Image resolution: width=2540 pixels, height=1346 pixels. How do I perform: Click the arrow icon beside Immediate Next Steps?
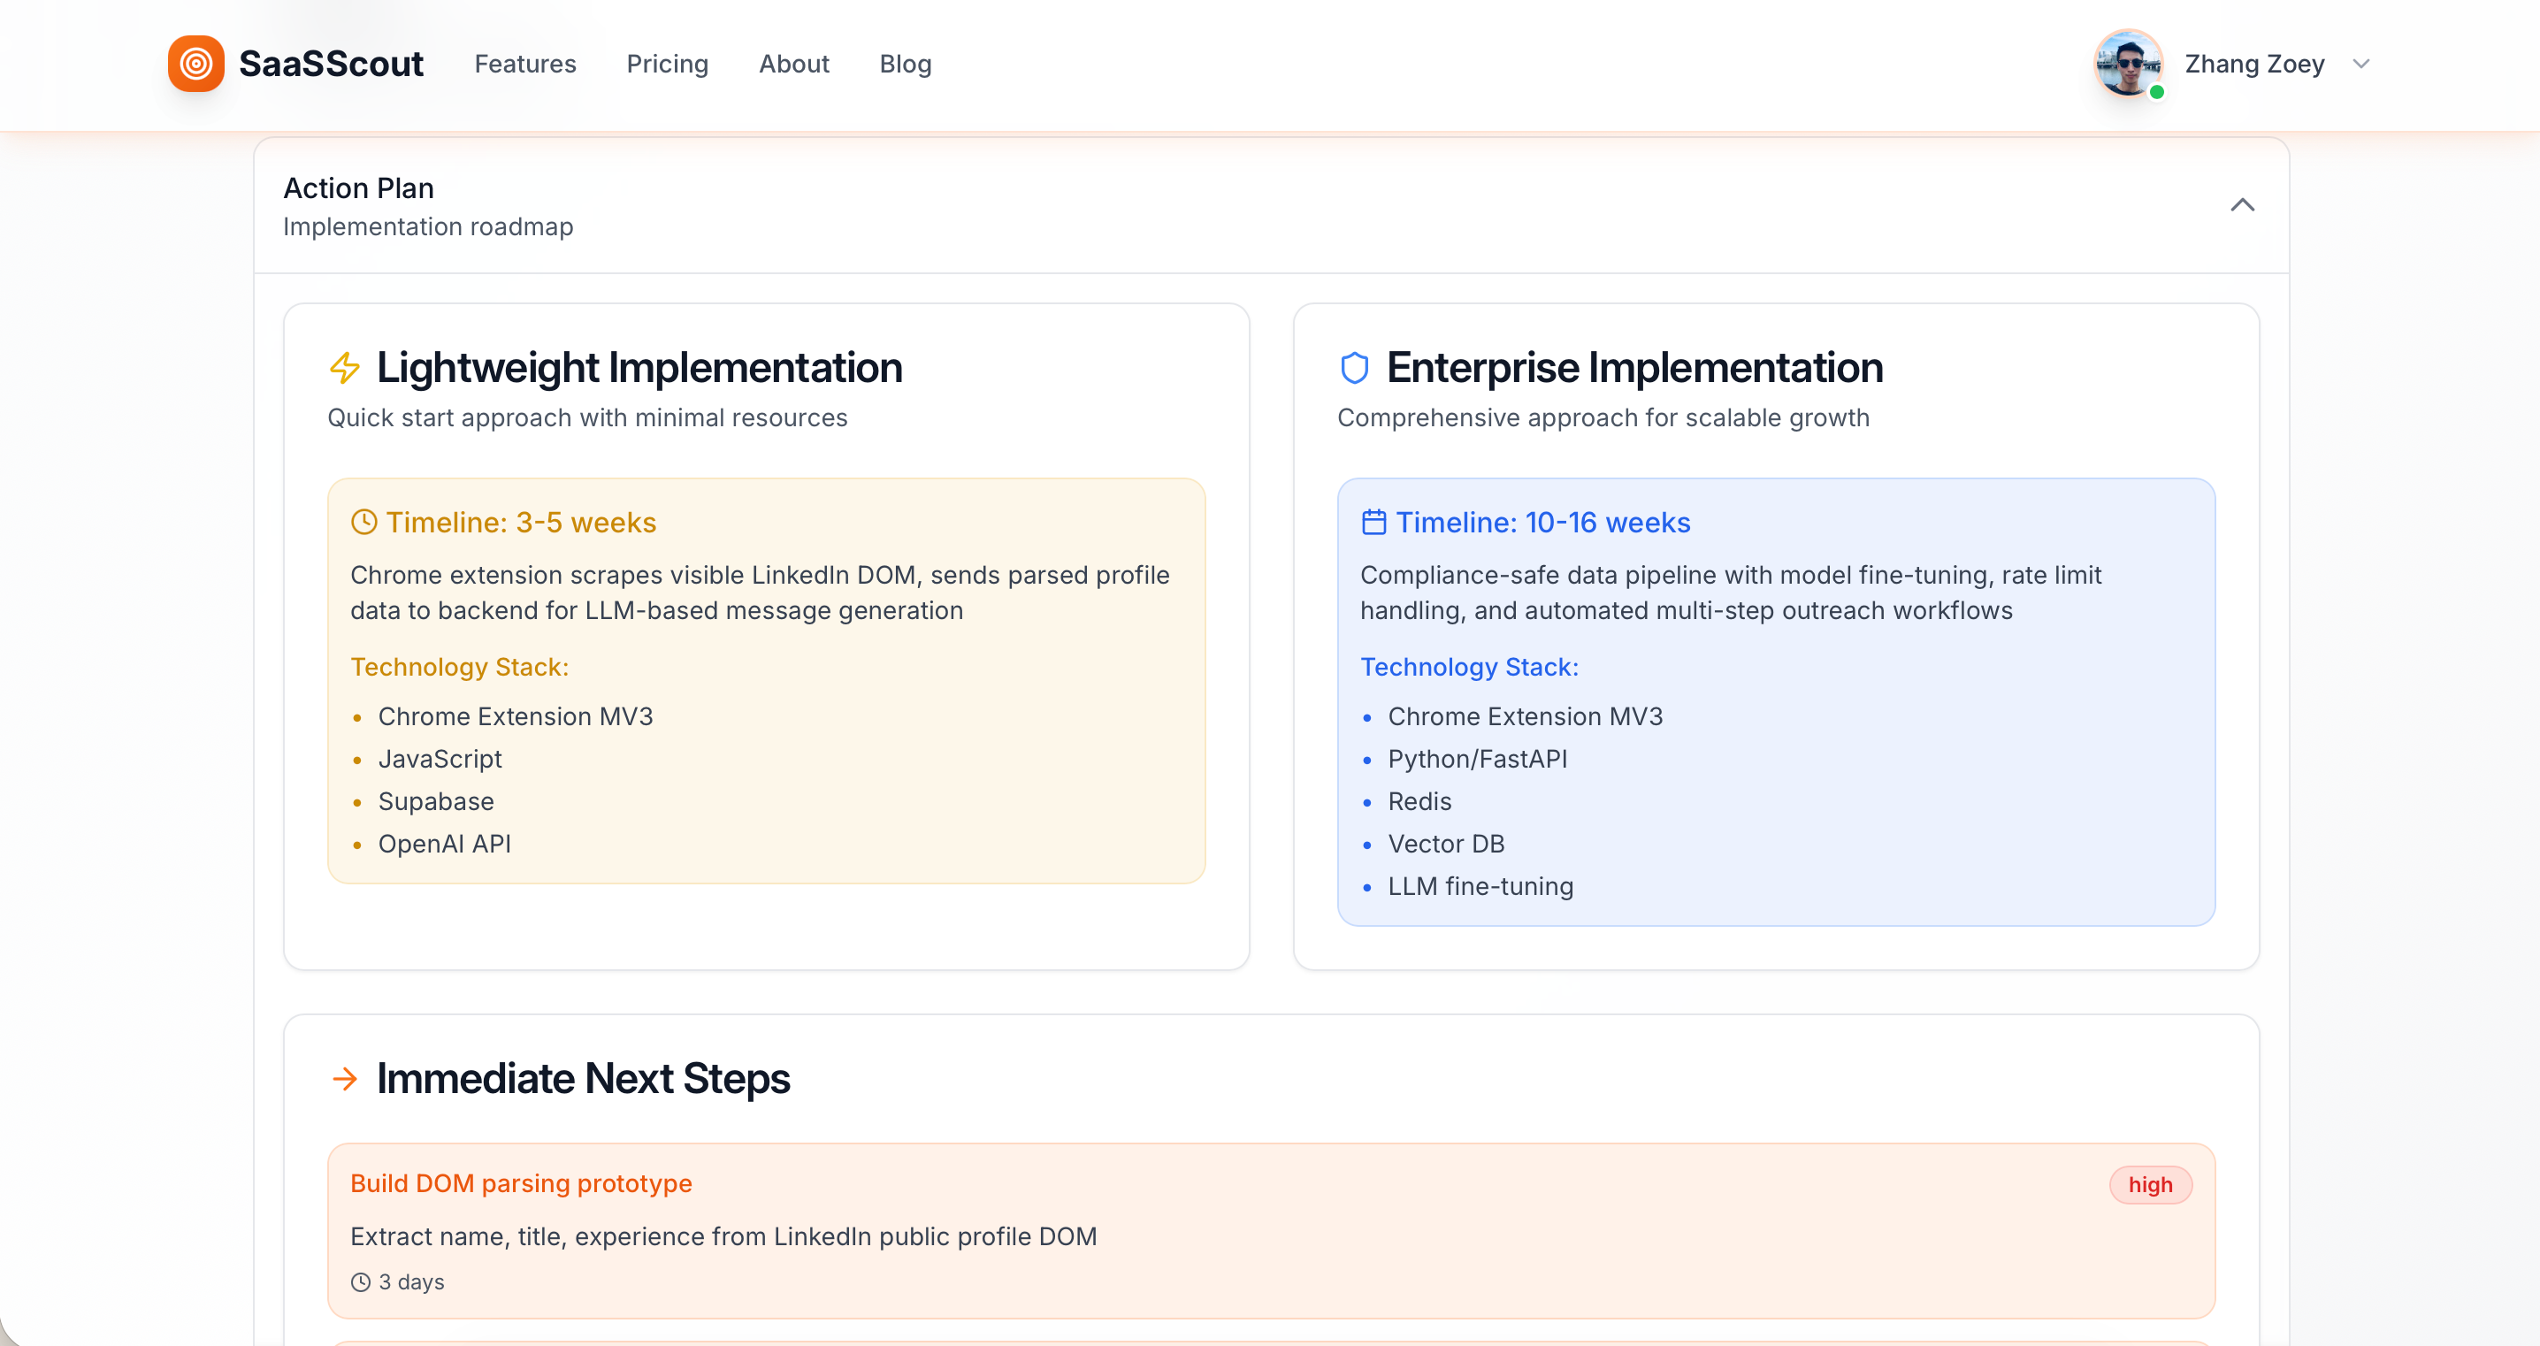[x=345, y=1078]
